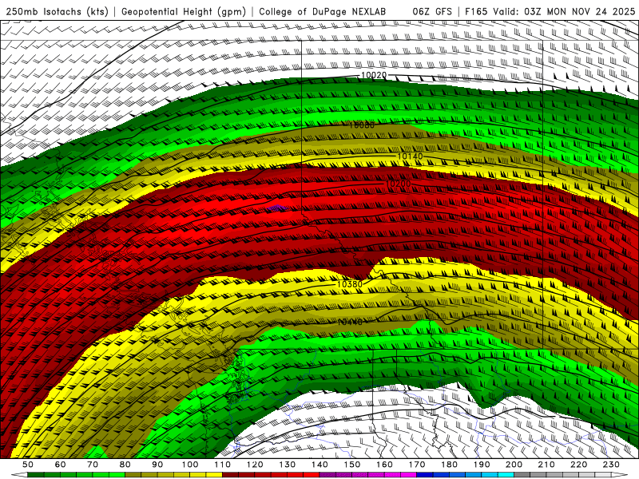Click the 160 value on the color scale
Screen dimensions: 639x479
click(x=384, y=465)
